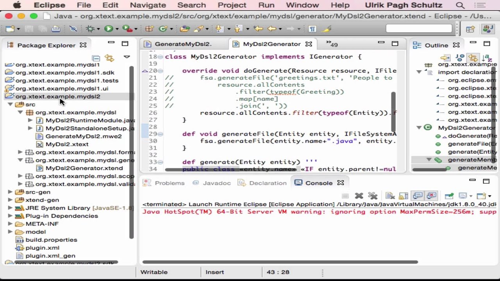The width and height of the screenshot is (500, 281).
Task: Remove all terminated launches in Console
Action: pos(373,196)
